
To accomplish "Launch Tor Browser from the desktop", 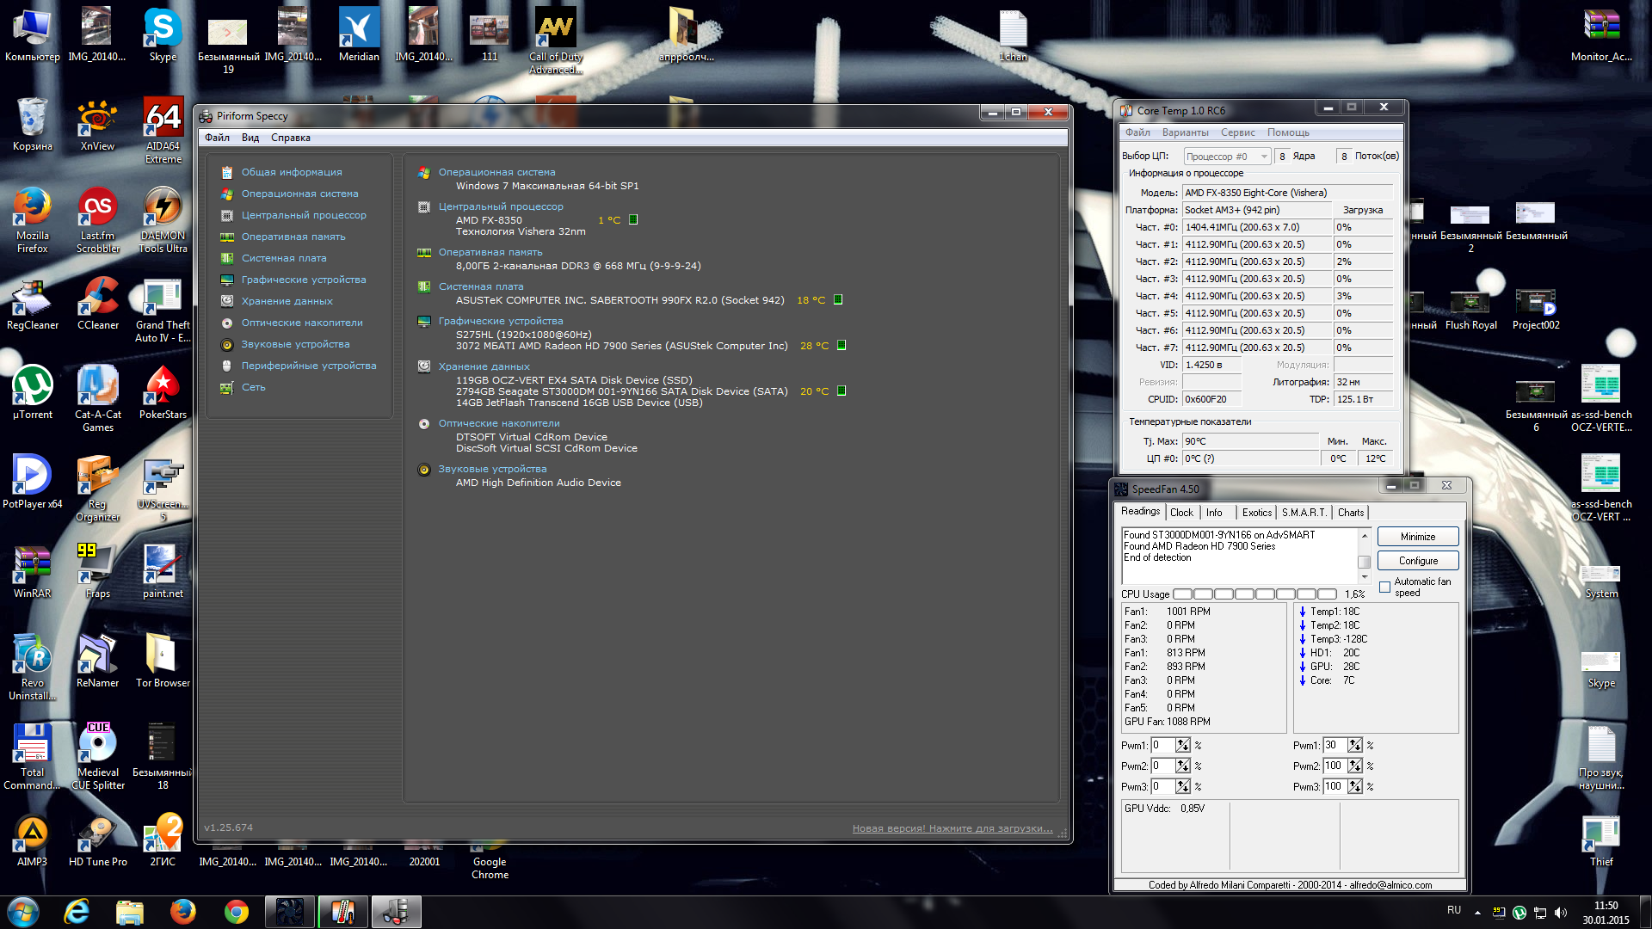I will tap(163, 661).
